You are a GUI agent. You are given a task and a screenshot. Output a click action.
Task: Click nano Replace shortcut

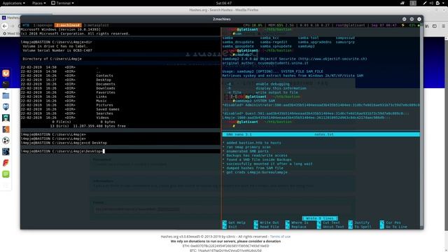(x=295, y=227)
